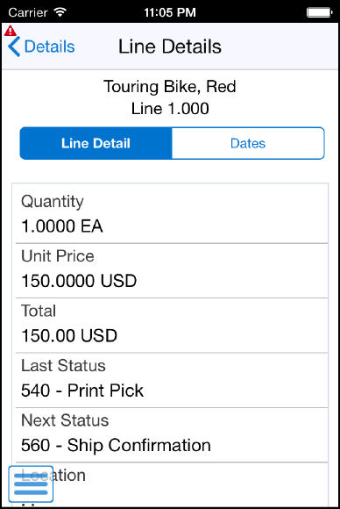340x509 pixels.
Task: Tap the red warning triangle icon
Action: point(11,31)
